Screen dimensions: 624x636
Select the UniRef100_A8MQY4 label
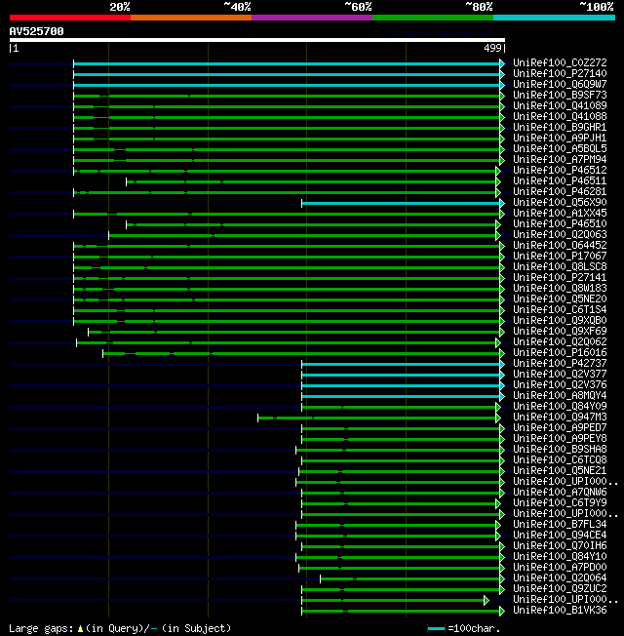560,396
